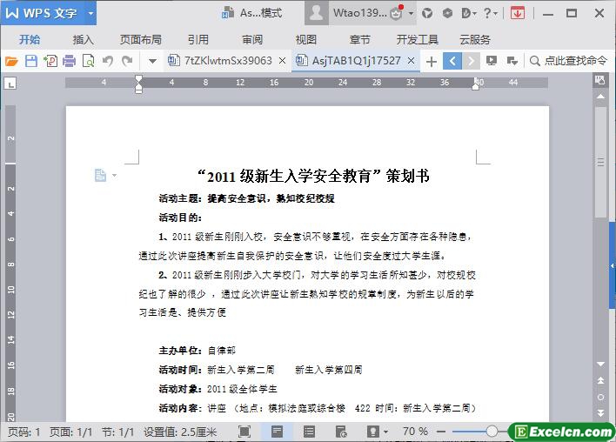The image size is (616, 442).
Task: Click the zoom slider handle
Action: click(x=492, y=432)
